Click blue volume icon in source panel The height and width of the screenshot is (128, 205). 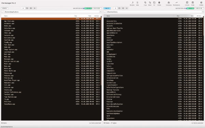pyautogui.click(x=84, y=8)
